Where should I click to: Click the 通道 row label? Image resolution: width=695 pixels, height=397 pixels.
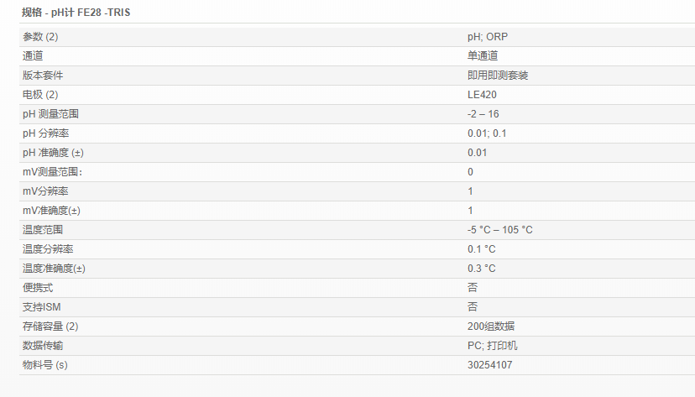tap(33, 56)
